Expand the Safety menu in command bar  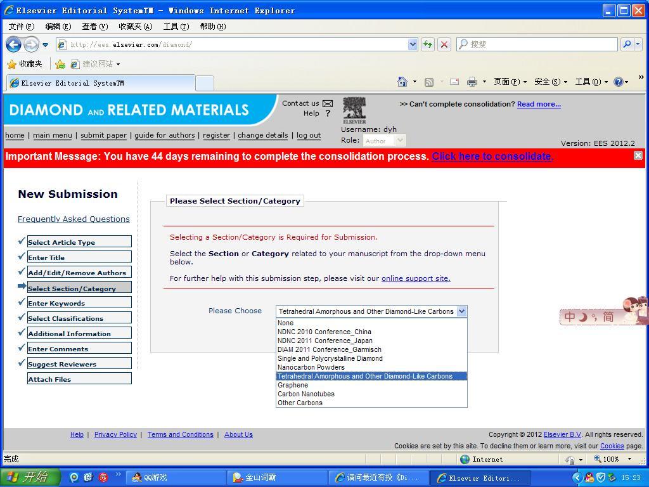pyautogui.click(x=551, y=82)
